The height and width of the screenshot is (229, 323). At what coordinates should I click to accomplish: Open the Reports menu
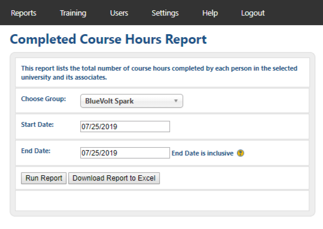[x=23, y=13]
